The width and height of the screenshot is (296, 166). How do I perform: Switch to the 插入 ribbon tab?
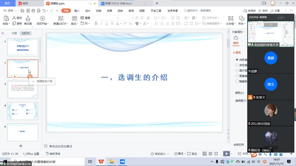77,11
